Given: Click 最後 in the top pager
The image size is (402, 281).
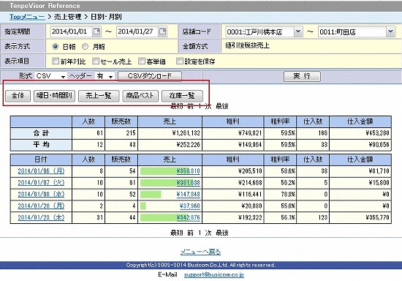Looking at the screenshot, I should tap(222, 106).
